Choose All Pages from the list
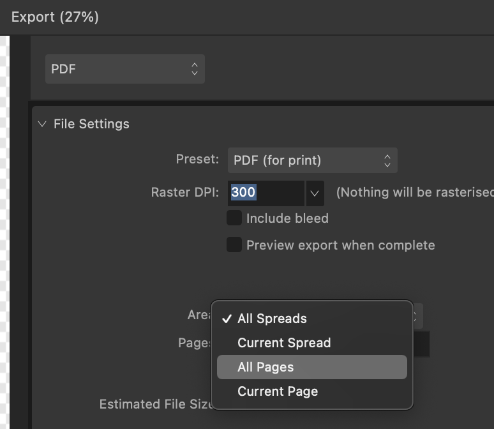This screenshot has width=494, height=429. tap(312, 367)
